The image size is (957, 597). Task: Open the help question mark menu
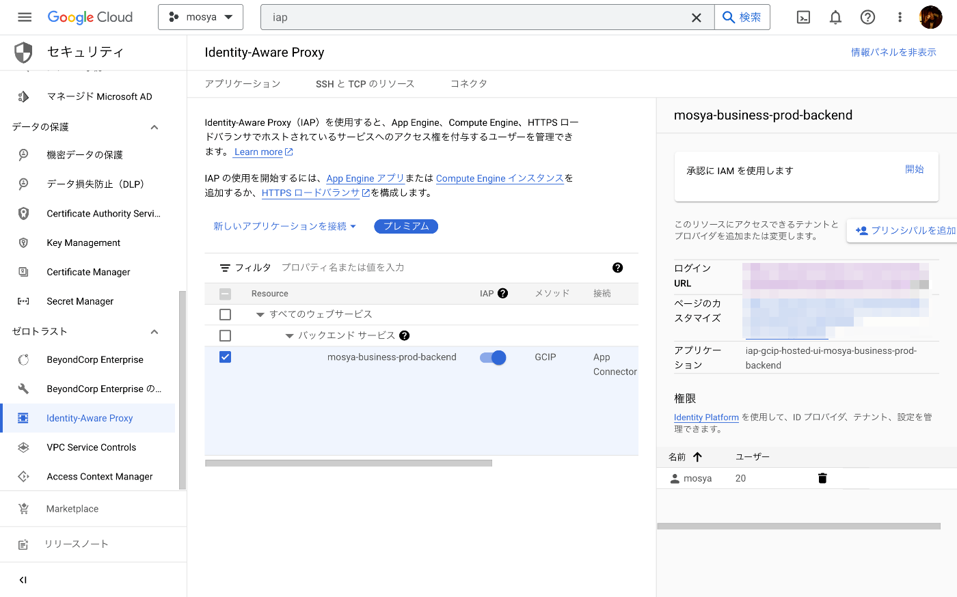(x=867, y=17)
